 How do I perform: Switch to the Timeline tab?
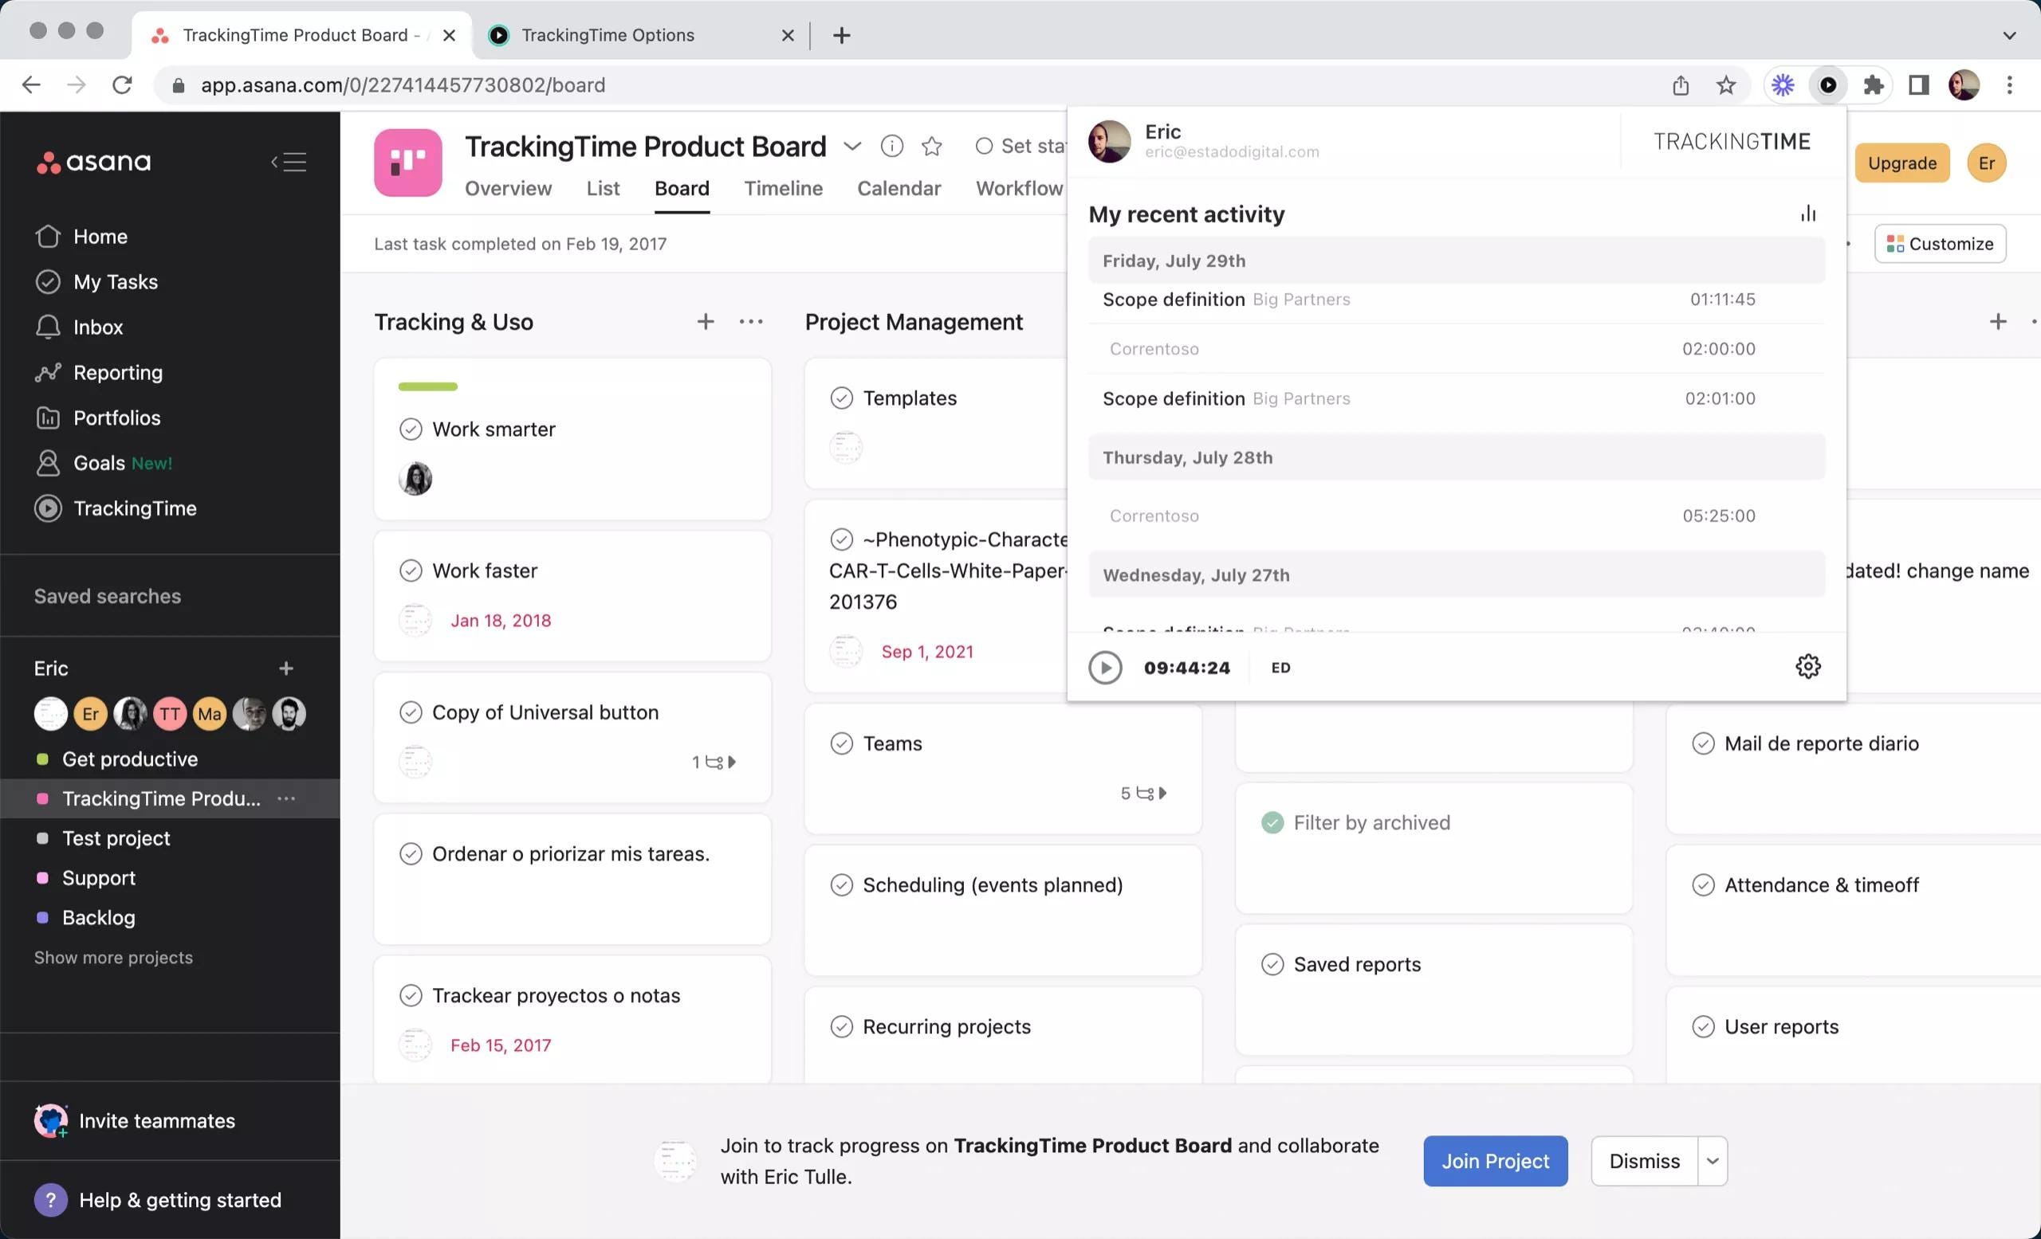[783, 188]
